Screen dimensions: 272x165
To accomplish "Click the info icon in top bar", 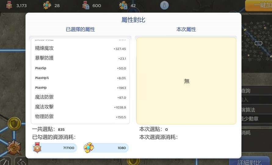I will pyautogui.click(x=164, y=5).
